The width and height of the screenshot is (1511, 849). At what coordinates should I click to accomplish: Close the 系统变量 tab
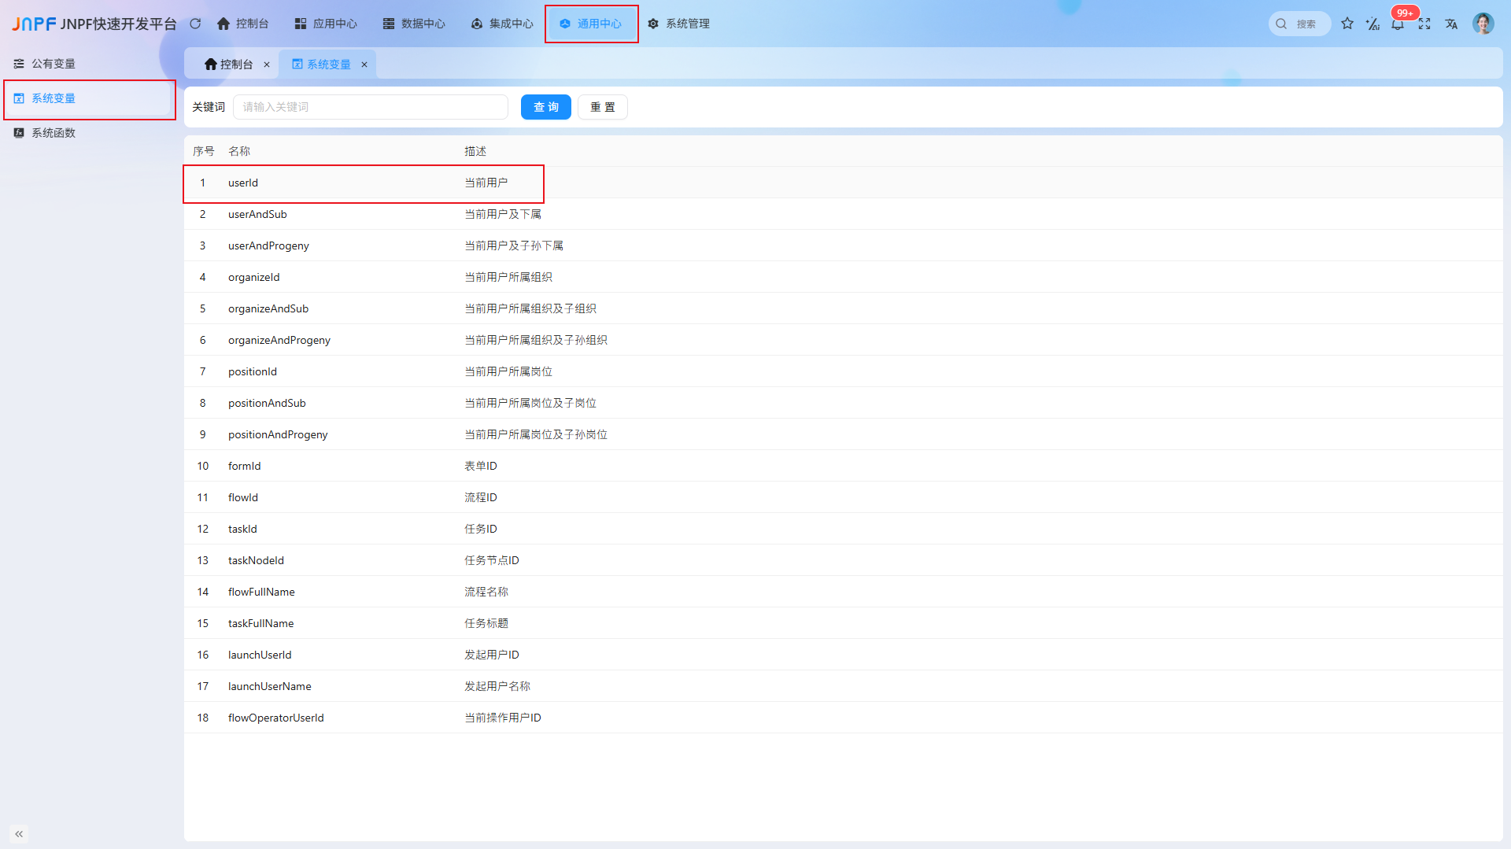[364, 65]
